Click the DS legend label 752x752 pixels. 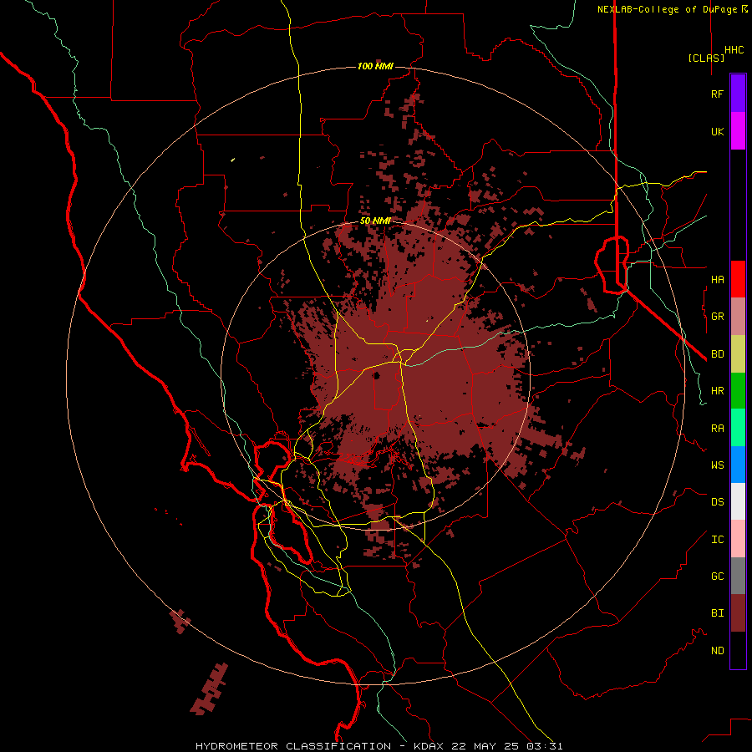coord(717,502)
